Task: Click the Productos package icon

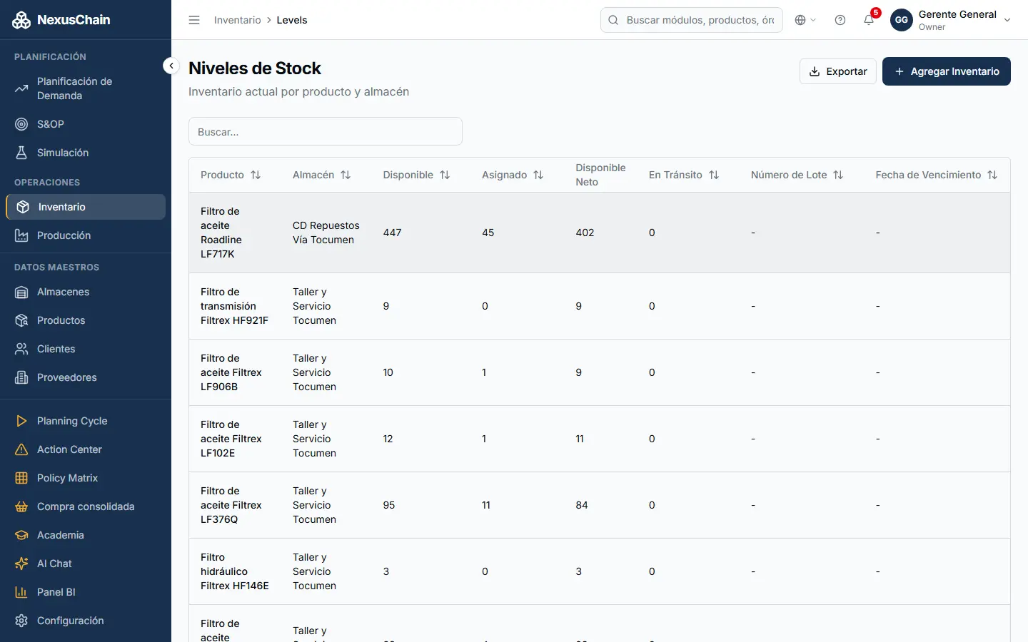Action: [21, 320]
